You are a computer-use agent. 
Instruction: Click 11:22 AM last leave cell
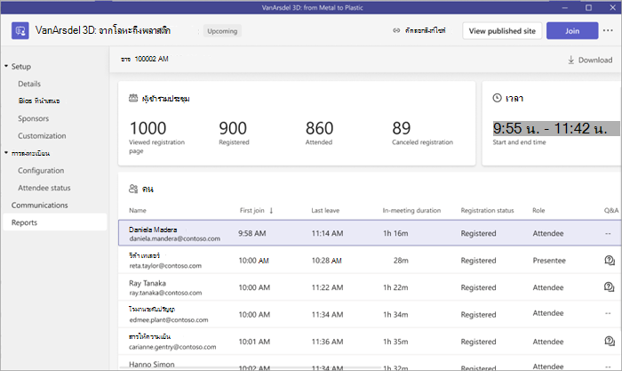[x=327, y=287]
